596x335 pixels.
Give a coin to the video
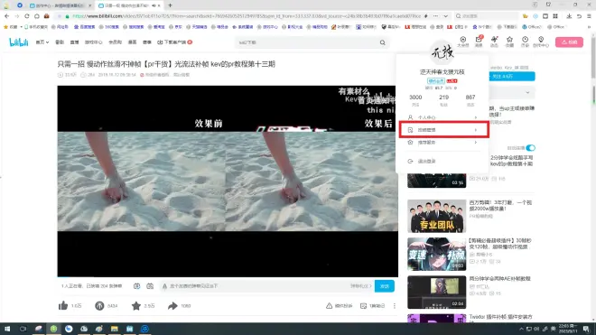99,305
